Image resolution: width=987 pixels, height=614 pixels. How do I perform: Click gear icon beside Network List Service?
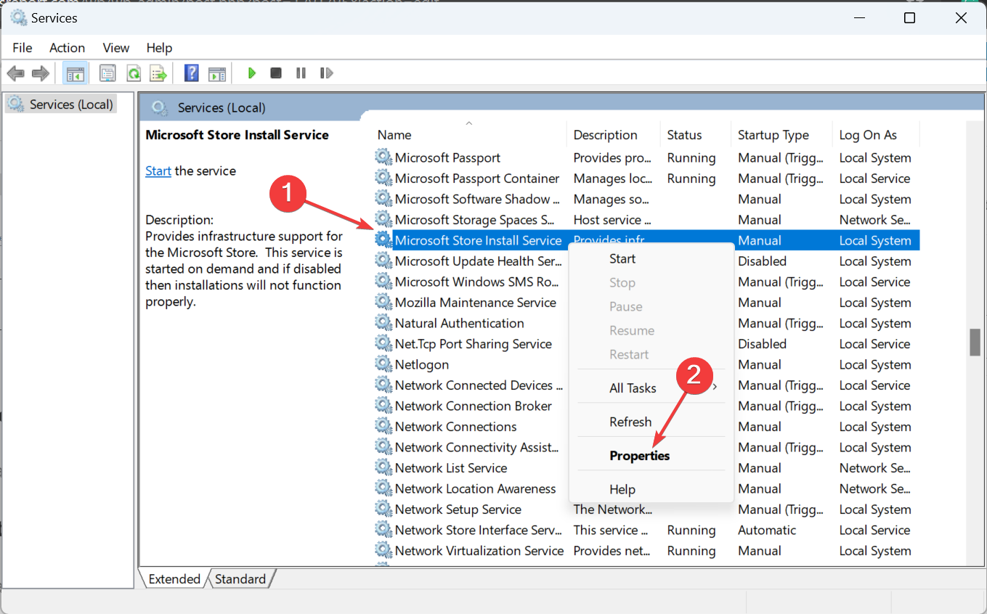[x=383, y=467]
